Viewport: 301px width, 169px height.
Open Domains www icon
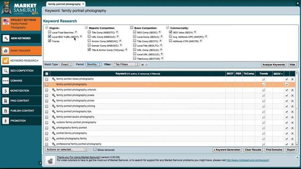6,81
